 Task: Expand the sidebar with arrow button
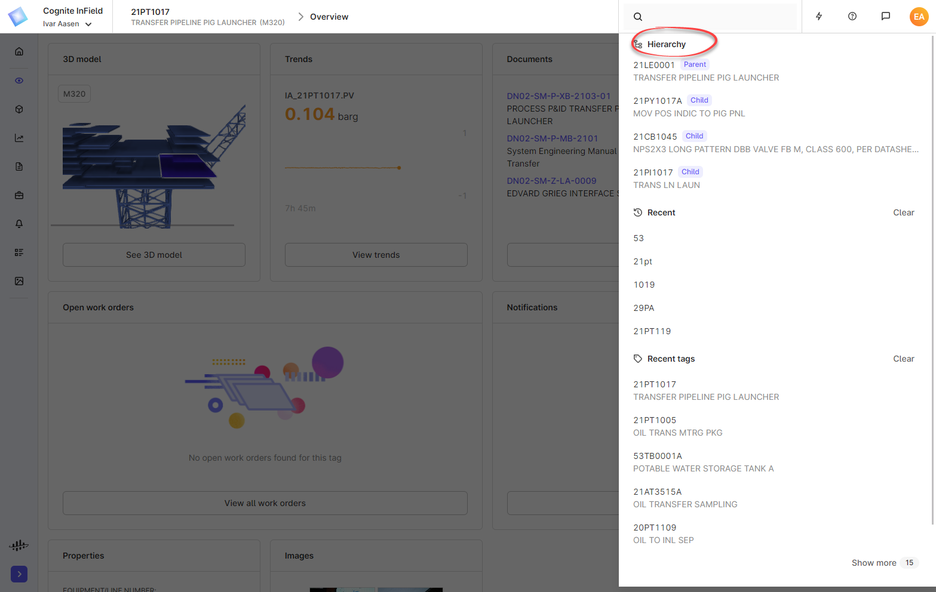[x=19, y=574]
